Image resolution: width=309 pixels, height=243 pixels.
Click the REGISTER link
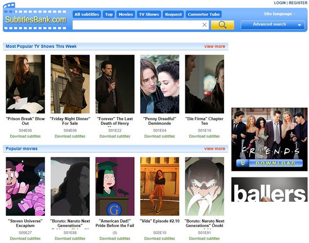pyautogui.click(x=298, y=3)
